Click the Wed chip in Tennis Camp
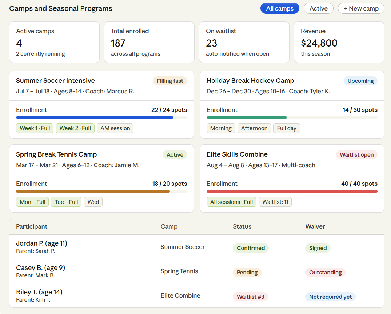Image resolution: width=391 pixels, height=314 pixels. pyautogui.click(x=93, y=202)
